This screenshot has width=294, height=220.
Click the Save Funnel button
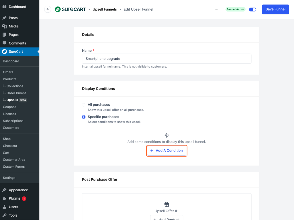275,9
